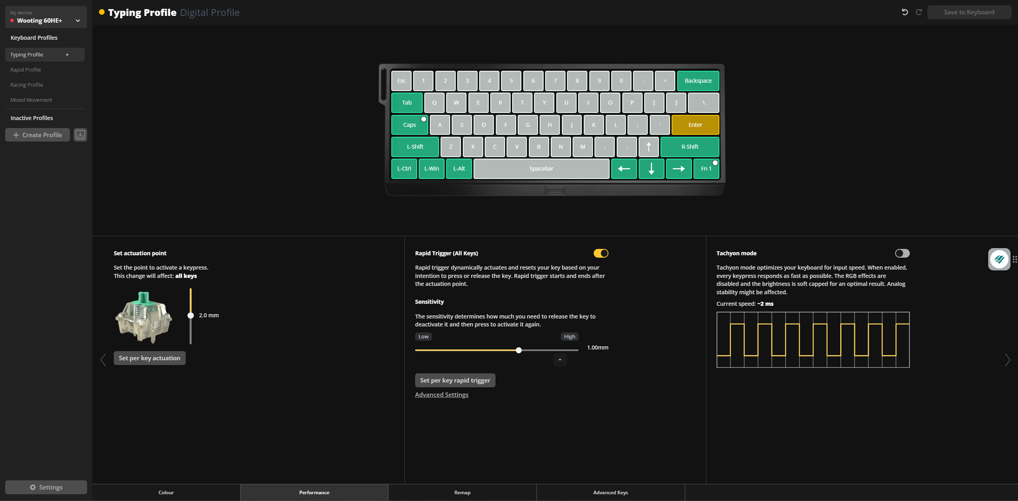The width and height of the screenshot is (1018, 501).
Task: Click the redo arrow icon
Action: (919, 12)
